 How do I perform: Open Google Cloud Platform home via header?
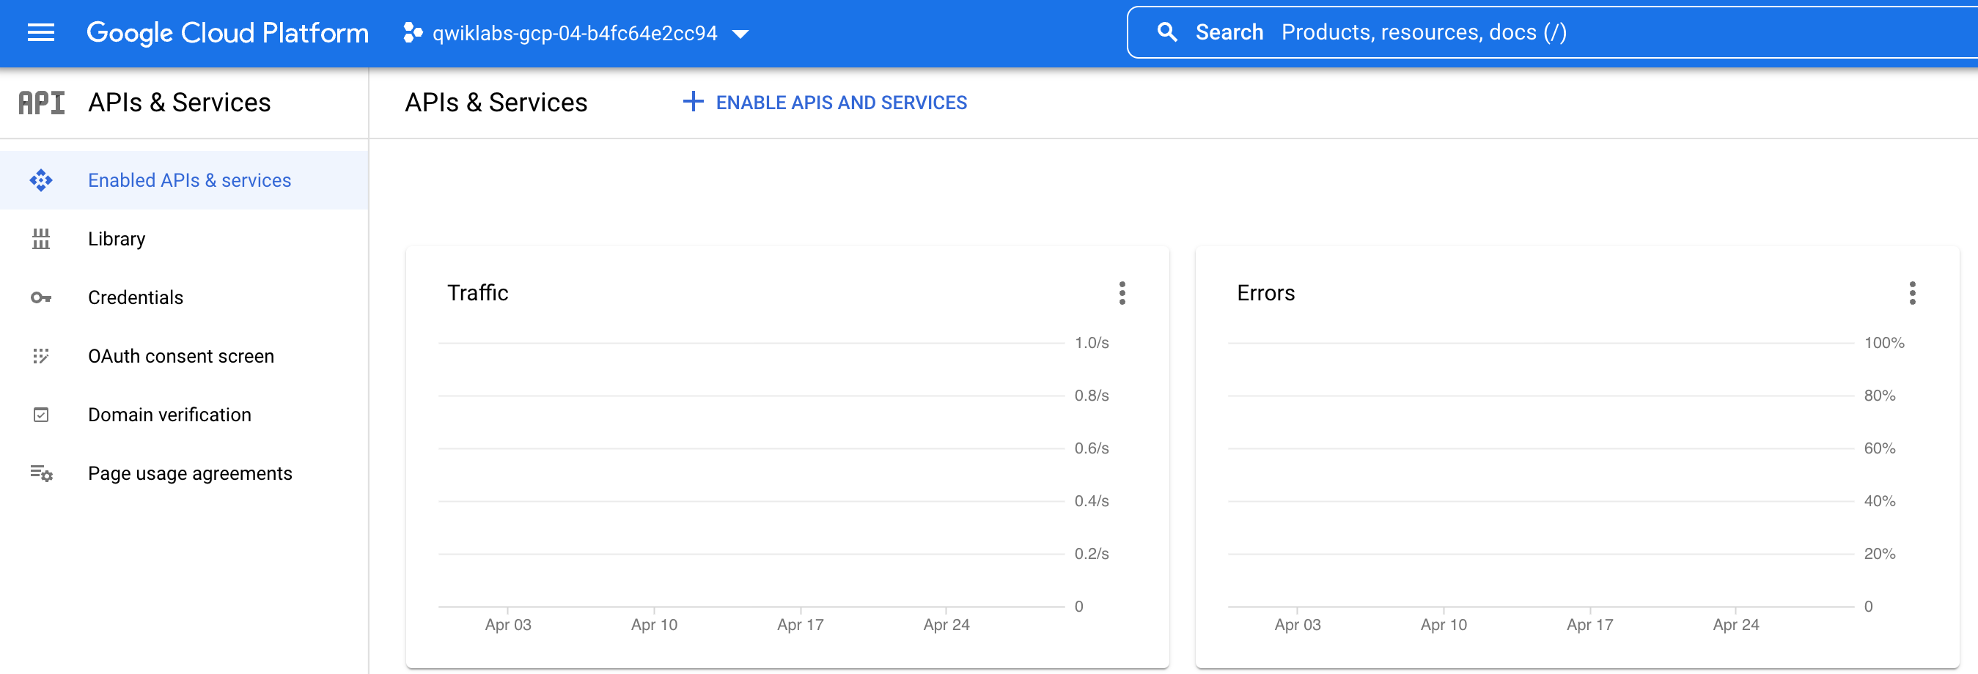point(228,33)
